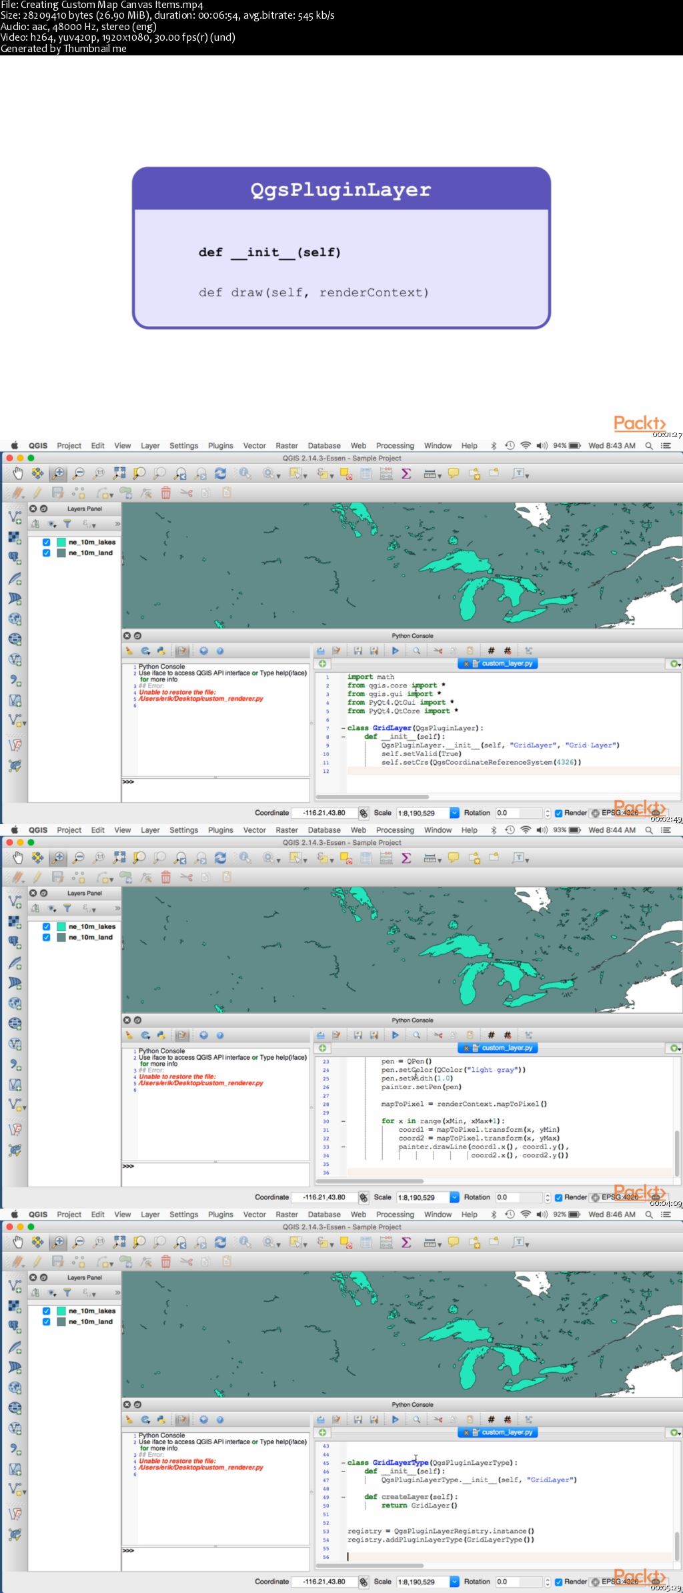Click vertical editor scrollbar in 8:44 AM frame
683x1593 pixels.
pos(678,1153)
